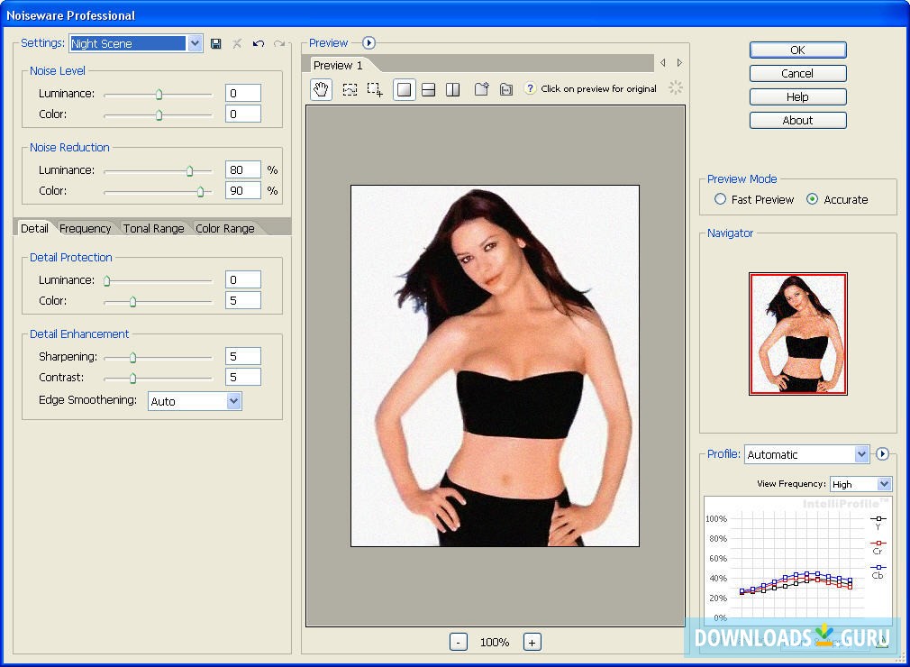The height and width of the screenshot is (667, 910).
Task: Switch to the Frequency tab
Action: 85,228
